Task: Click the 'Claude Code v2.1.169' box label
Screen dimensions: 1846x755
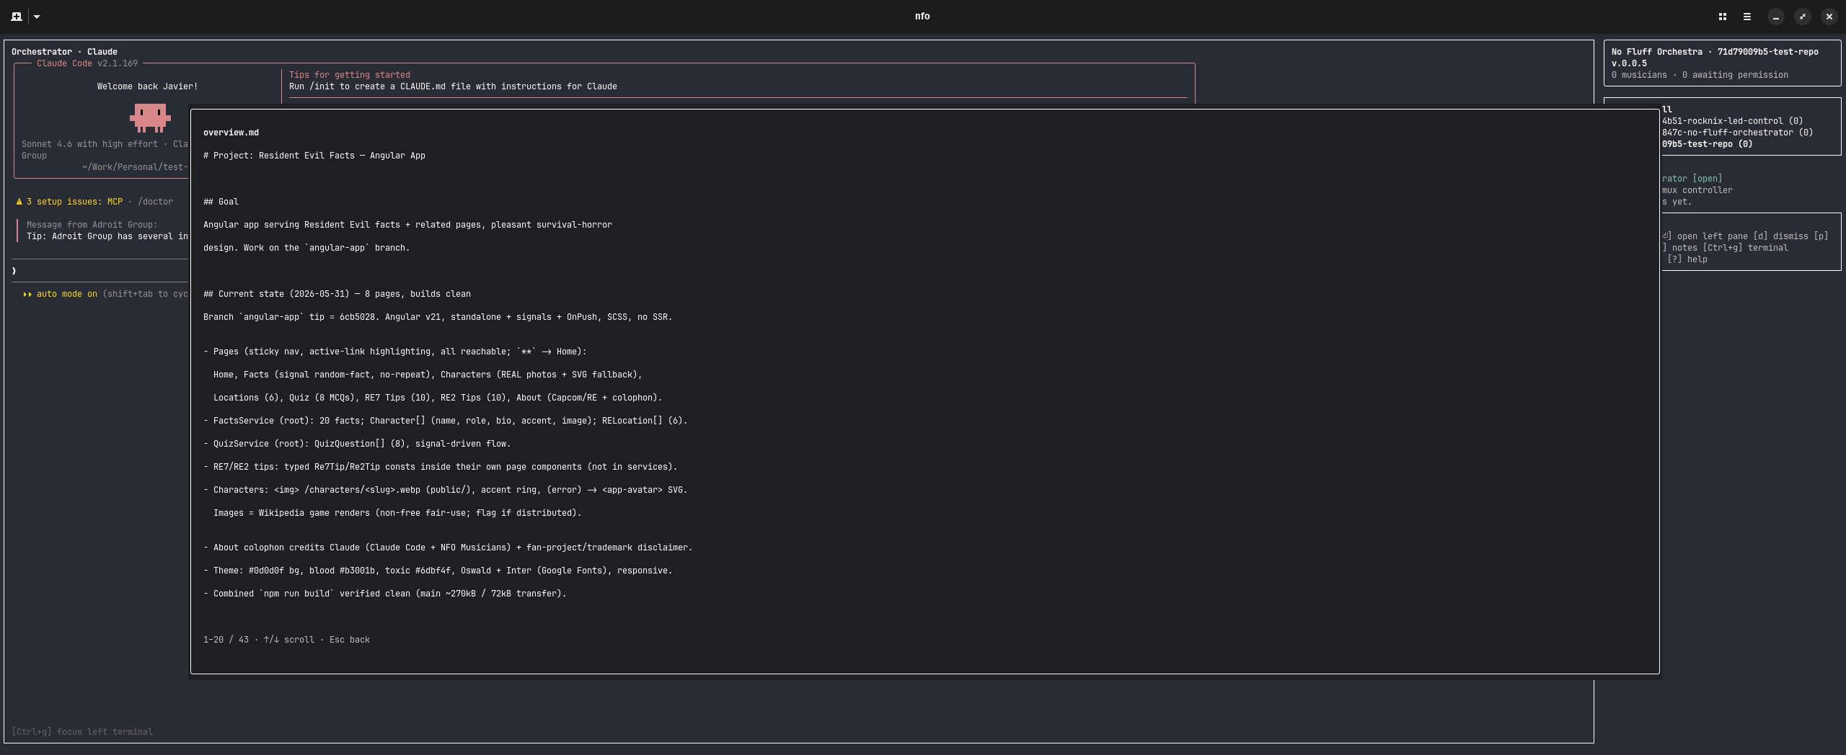Action: point(87,63)
